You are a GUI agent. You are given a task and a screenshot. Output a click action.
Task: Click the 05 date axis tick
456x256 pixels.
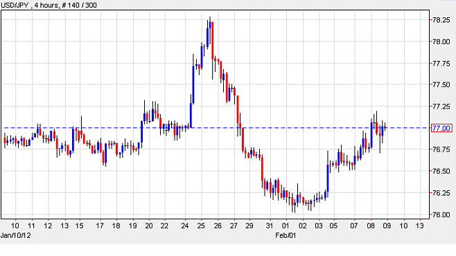[333, 226]
